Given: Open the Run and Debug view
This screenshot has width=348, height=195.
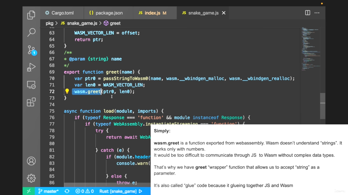Looking at the screenshot, I should point(31,67).
